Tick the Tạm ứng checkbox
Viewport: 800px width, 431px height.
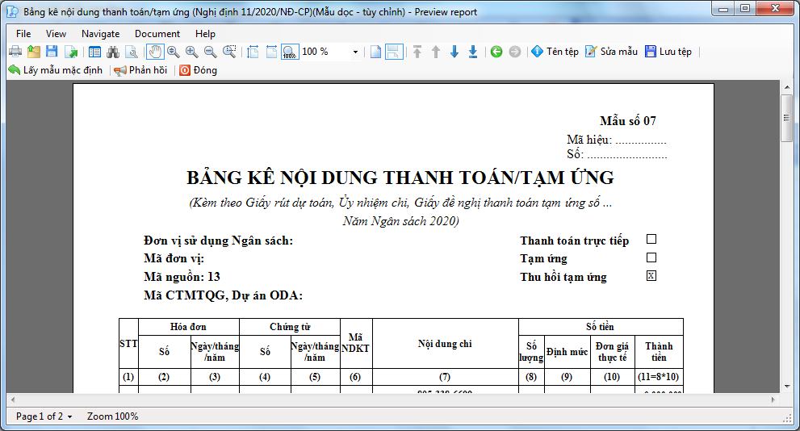coord(651,257)
